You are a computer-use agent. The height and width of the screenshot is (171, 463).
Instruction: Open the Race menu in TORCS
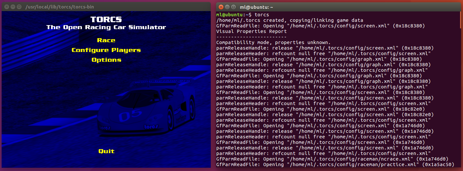tap(106, 40)
